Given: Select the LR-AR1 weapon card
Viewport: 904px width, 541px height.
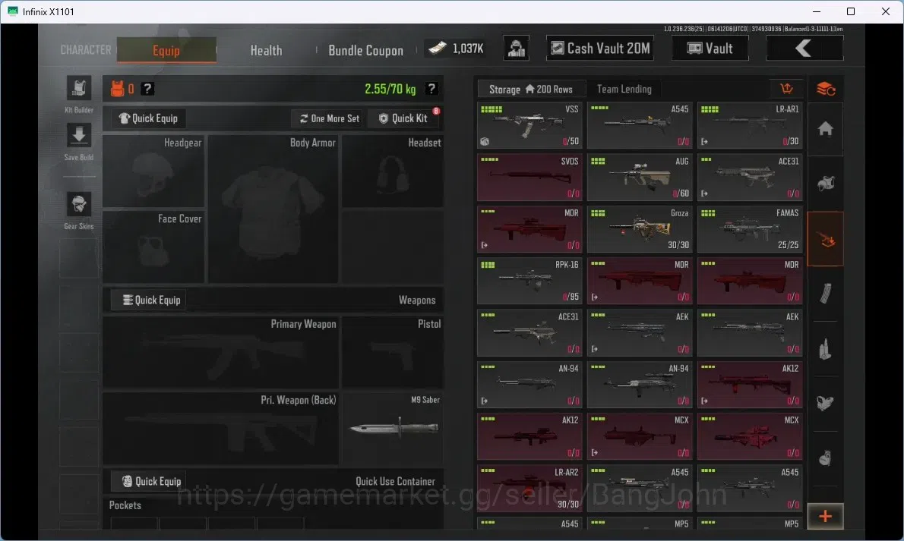Looking at the screenshot, I should click(x=750, y=126).
